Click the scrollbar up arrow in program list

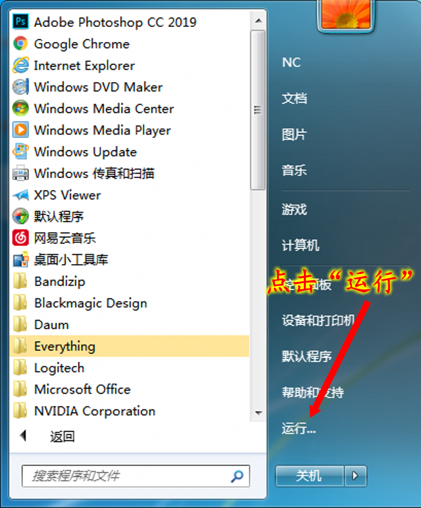tap(259, 21)
